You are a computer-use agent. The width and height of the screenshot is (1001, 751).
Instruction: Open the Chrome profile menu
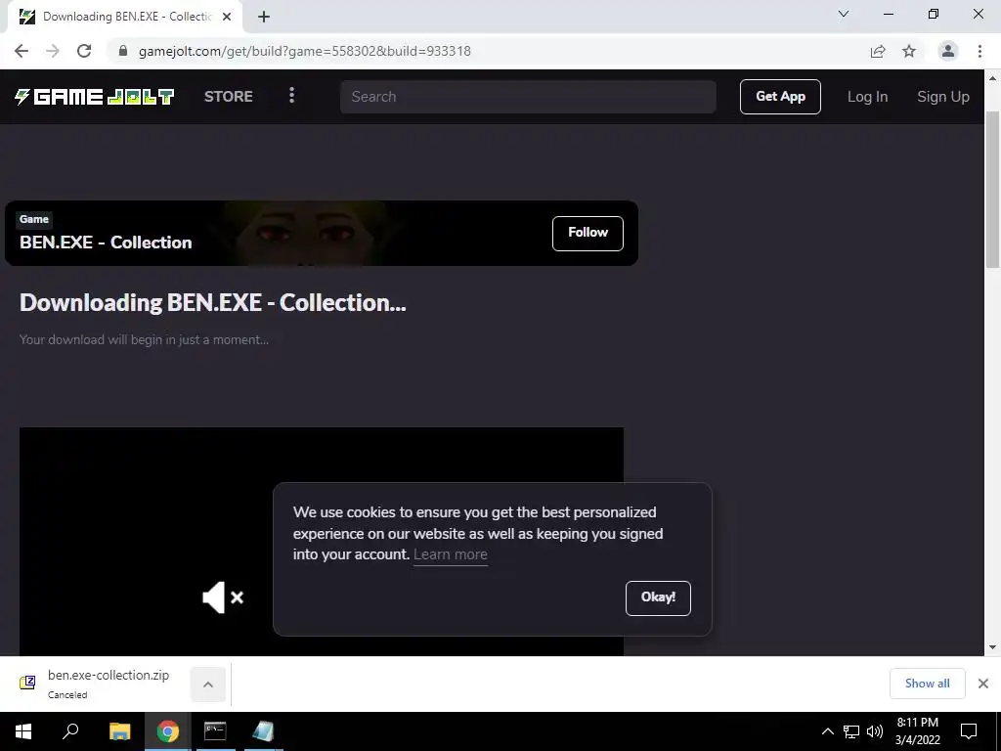pos(948,51)
